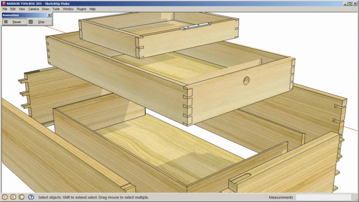Click the metal latch on the top tray

coord(195,26)
